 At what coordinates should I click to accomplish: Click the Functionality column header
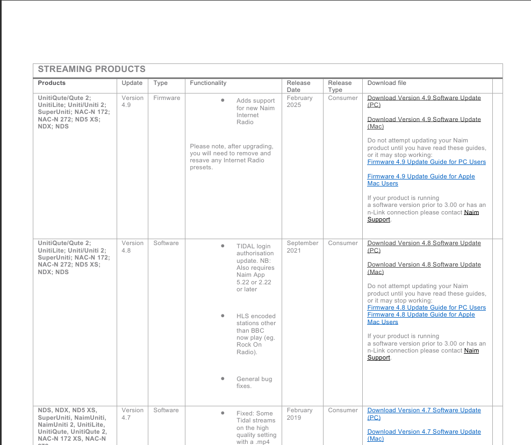click(208, 83)
